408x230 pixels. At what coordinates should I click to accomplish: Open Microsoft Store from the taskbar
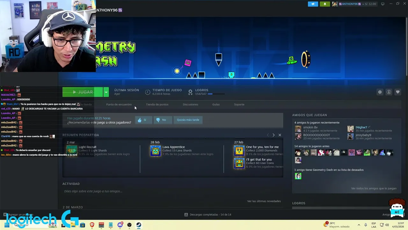[x=83, y=225]
